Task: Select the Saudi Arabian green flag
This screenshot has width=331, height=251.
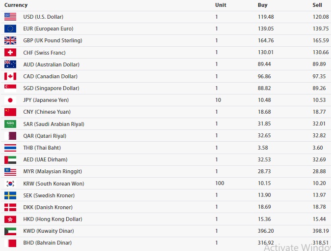Action: click(x=10, y=124)
